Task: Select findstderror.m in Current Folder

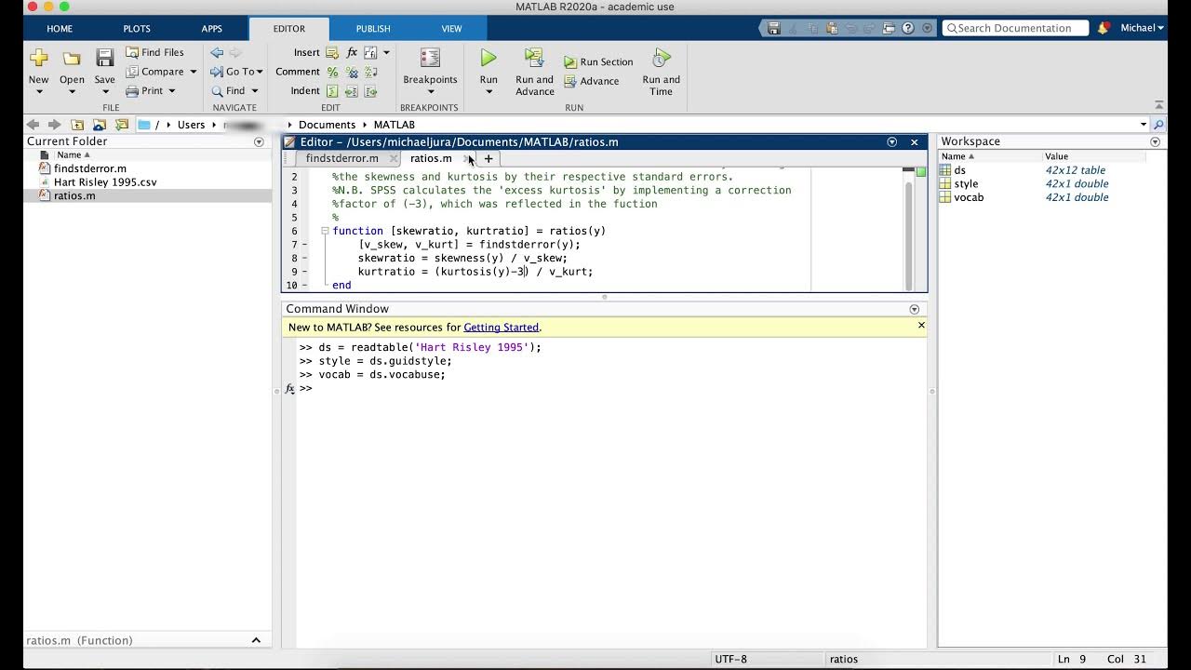Action: (90, 168)
